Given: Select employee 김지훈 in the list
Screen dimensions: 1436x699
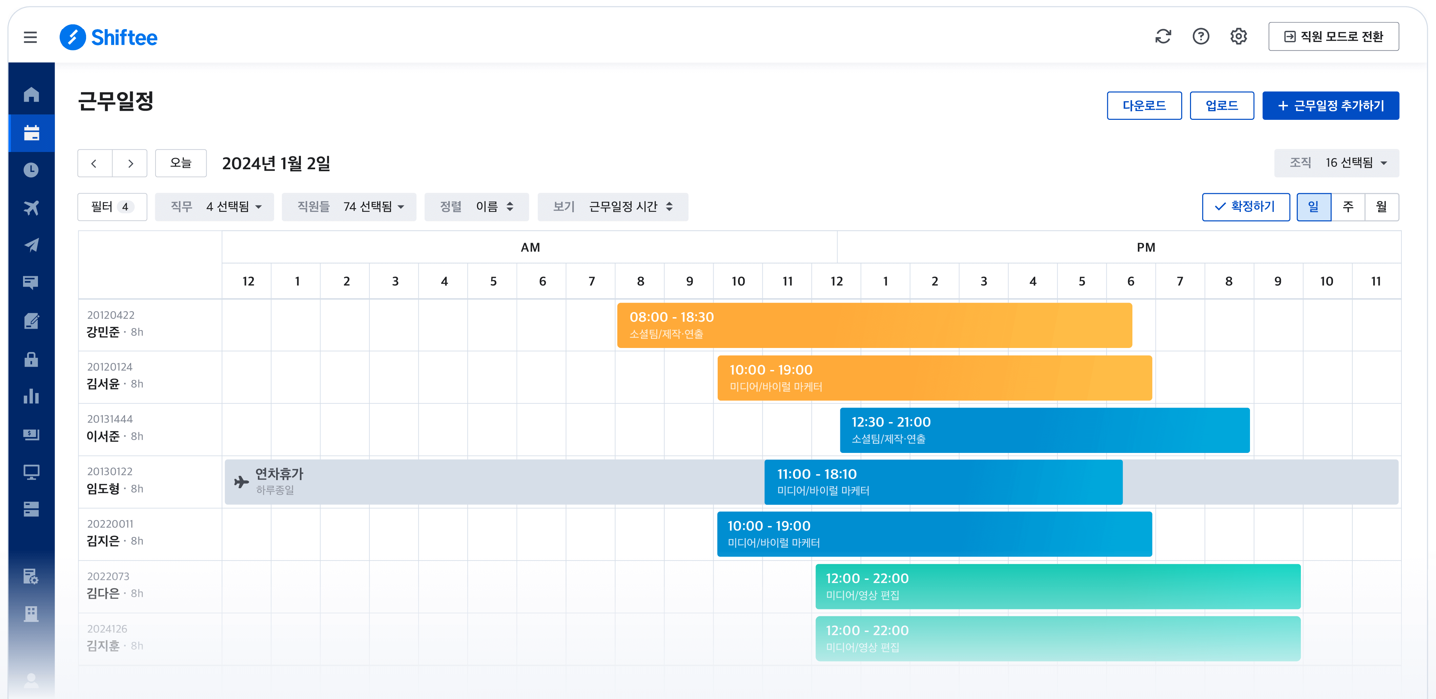Looking at the screenshot, I should [x=150, y=639].
